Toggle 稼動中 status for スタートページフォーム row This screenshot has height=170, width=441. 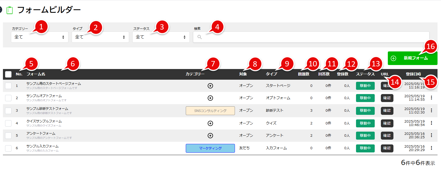point(365,86)
